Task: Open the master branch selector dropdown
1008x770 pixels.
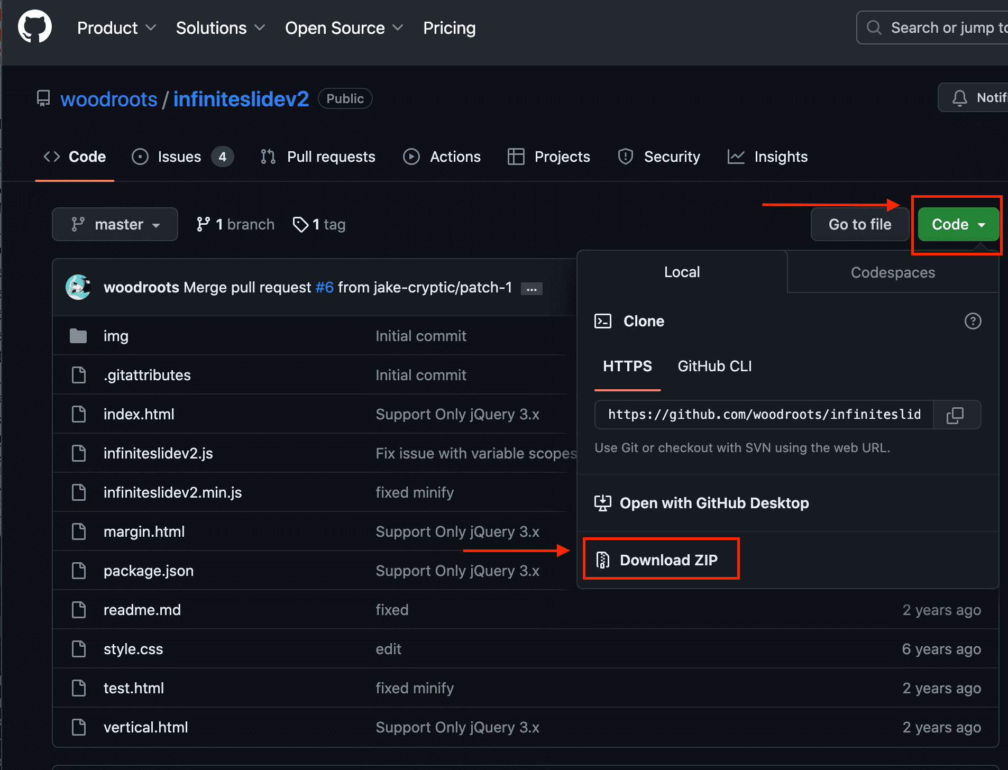Action: [x=115, y=224]
